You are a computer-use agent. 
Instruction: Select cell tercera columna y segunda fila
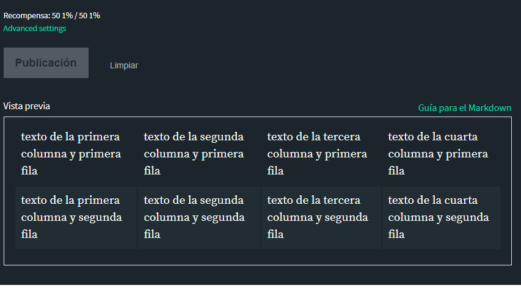pyautogui.click(x=321, y=218)
